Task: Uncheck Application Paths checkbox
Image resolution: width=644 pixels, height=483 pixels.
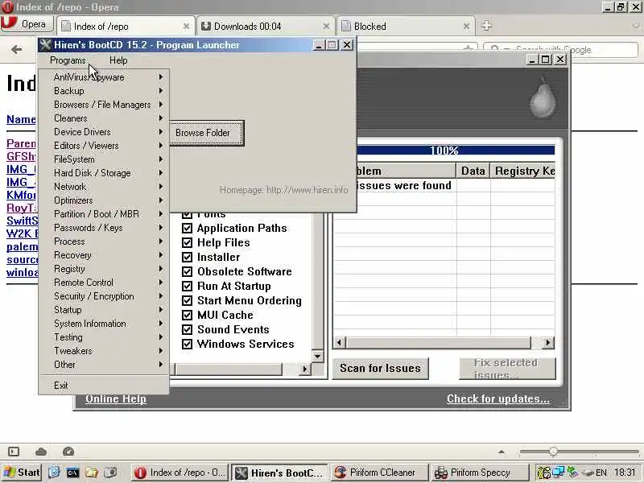Action: (187, 228)
